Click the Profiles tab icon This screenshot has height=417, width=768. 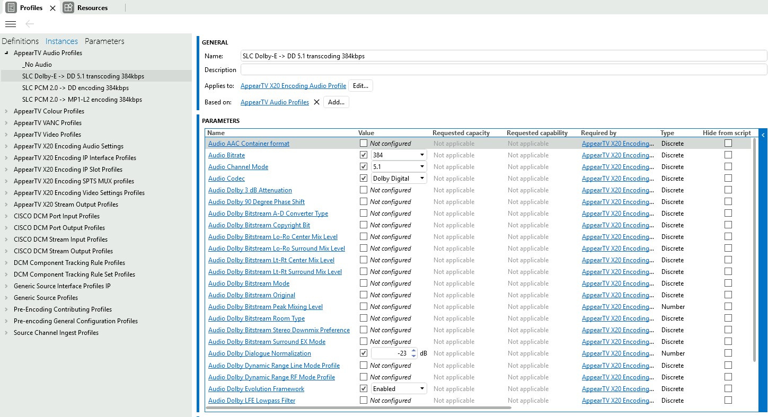[x=11, y=8]
